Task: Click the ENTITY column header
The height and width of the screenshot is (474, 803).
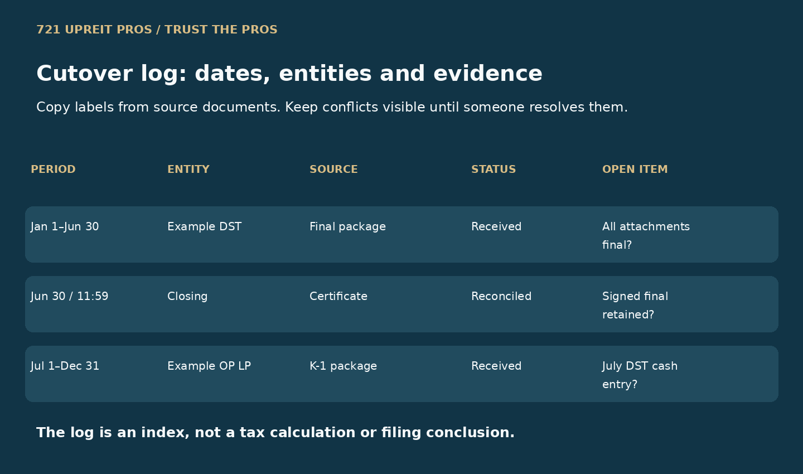Action: [x=188, y=170]
